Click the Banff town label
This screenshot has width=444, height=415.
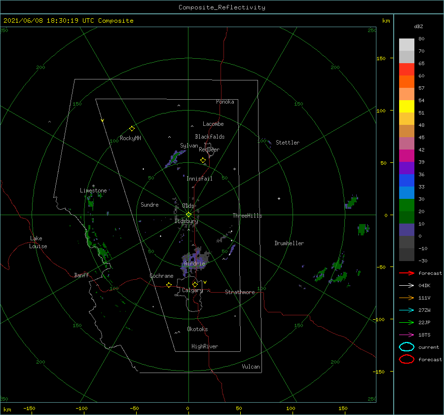81,275
